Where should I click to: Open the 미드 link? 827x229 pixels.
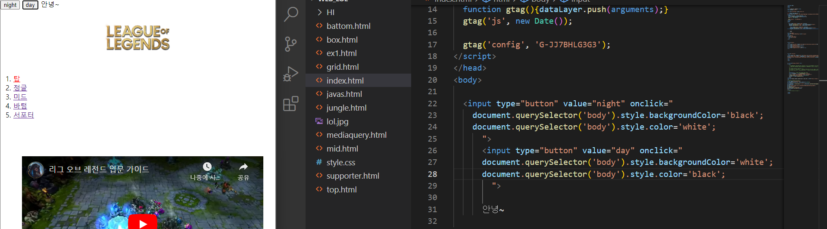pyautogui.click(x=20, y=97)
